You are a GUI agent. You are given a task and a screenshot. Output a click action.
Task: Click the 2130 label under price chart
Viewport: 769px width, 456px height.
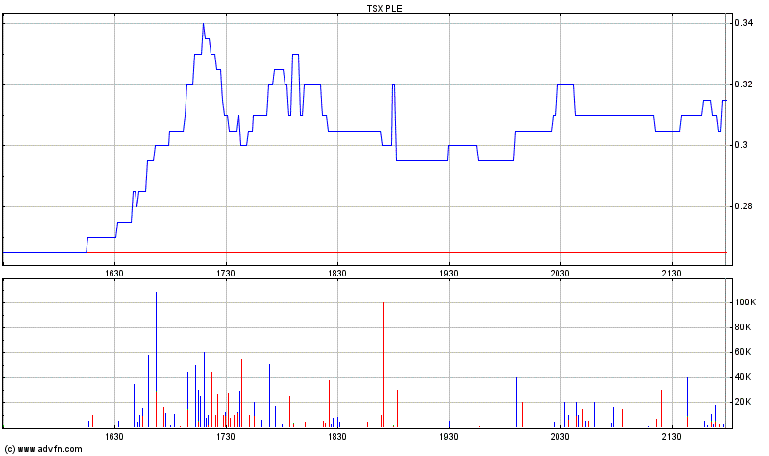pyautogui.click(x=671, y=274)
